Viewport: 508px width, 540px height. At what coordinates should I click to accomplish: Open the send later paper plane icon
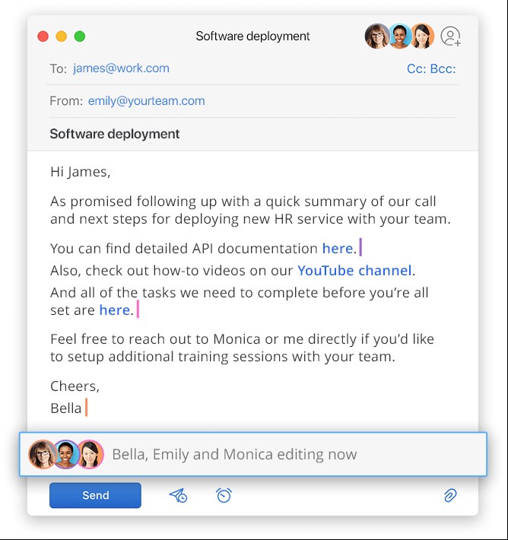pos(178,496)
